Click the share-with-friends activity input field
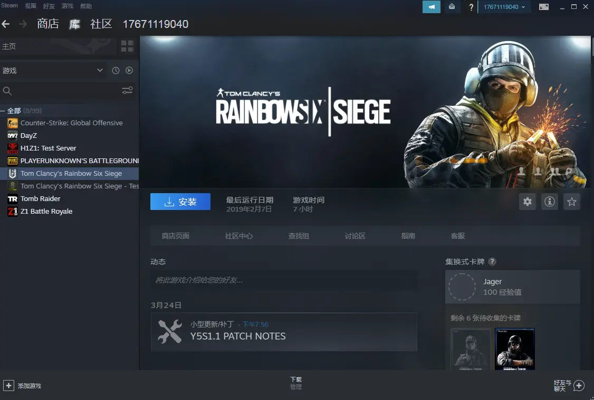The height and width of the screenshot is (400, 594). [x=284, y=280]
